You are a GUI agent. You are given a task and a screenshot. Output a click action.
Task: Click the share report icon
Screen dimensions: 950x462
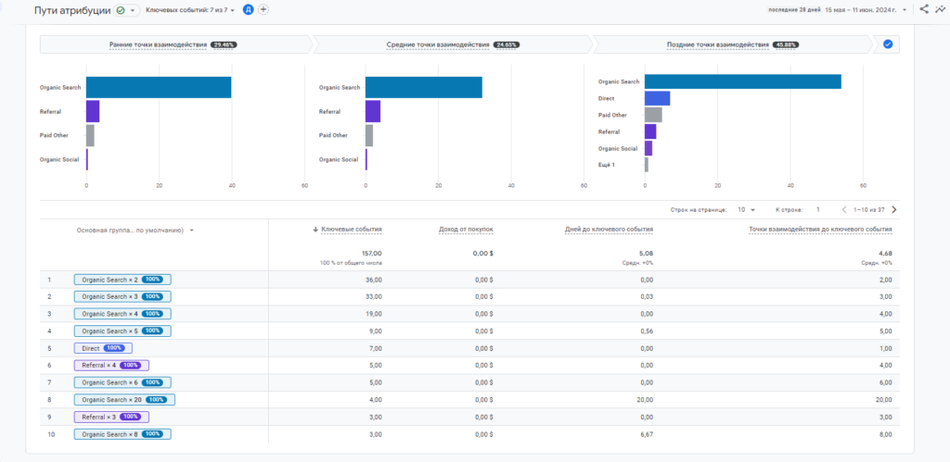(924, 9)
